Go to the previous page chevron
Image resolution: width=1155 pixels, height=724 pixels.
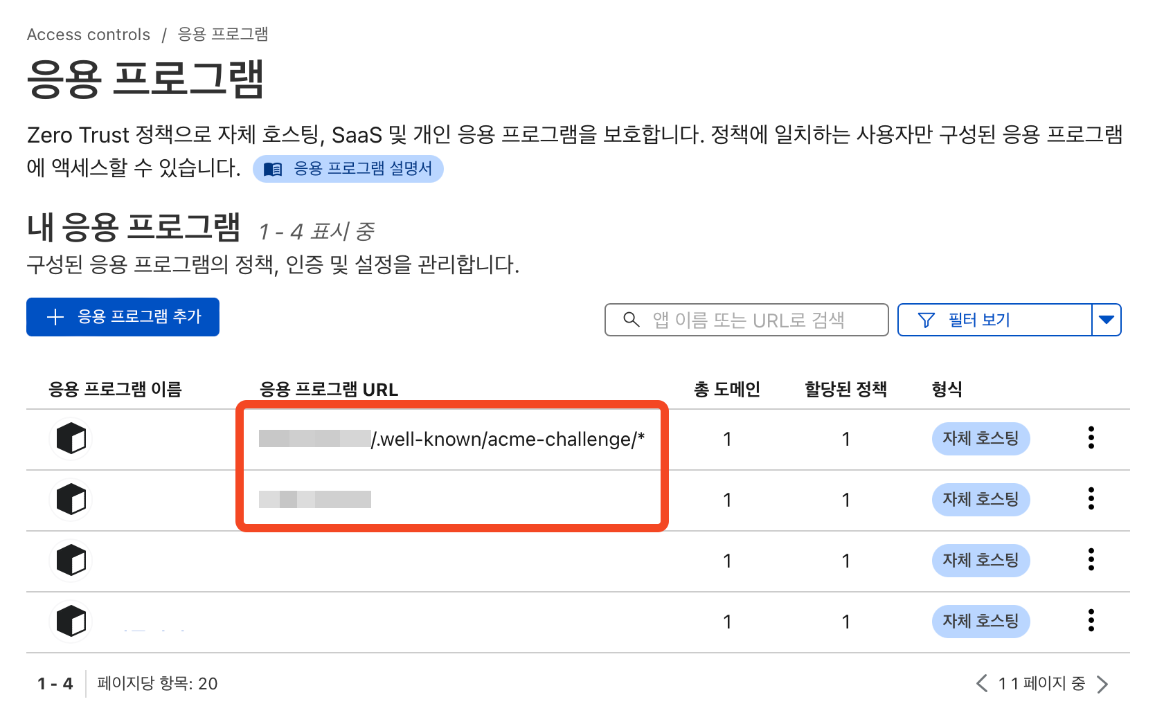(981, 684)
